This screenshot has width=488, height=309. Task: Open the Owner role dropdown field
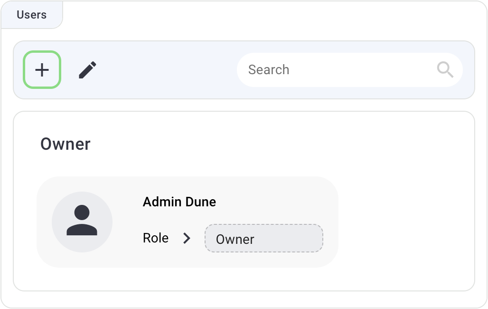point(263,239)
